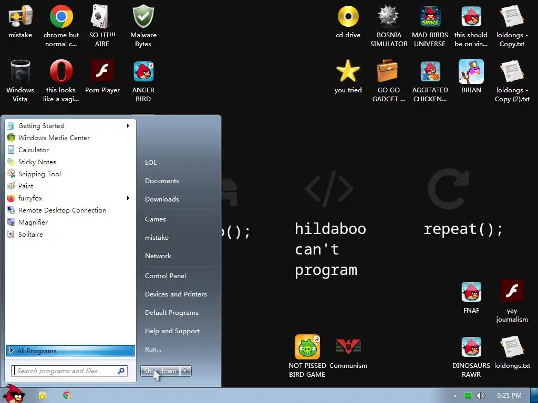Open the Malware Bytes shield icon
Image resolution: width=538 pixels, height=403 pixels.
143,16
